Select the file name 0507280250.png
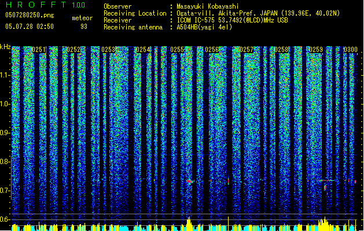The width and height of the screenshot is (364, 231). tap(30, 15)
